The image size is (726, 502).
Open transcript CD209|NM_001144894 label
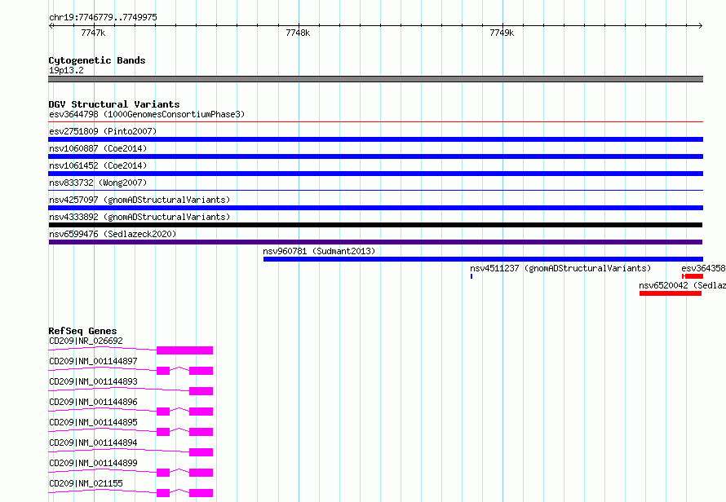click(x=93, y=443)
